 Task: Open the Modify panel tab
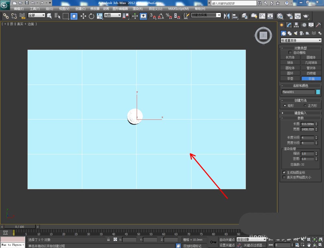(x=289, y=25)
